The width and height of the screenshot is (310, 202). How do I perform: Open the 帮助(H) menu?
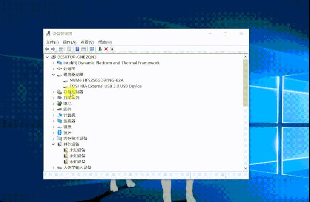click(105, 42)
